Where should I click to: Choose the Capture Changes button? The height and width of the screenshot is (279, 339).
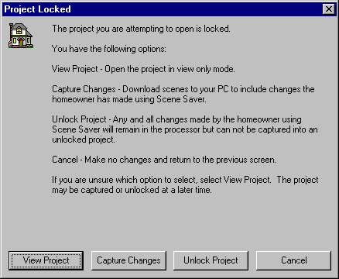click(128, 260)
